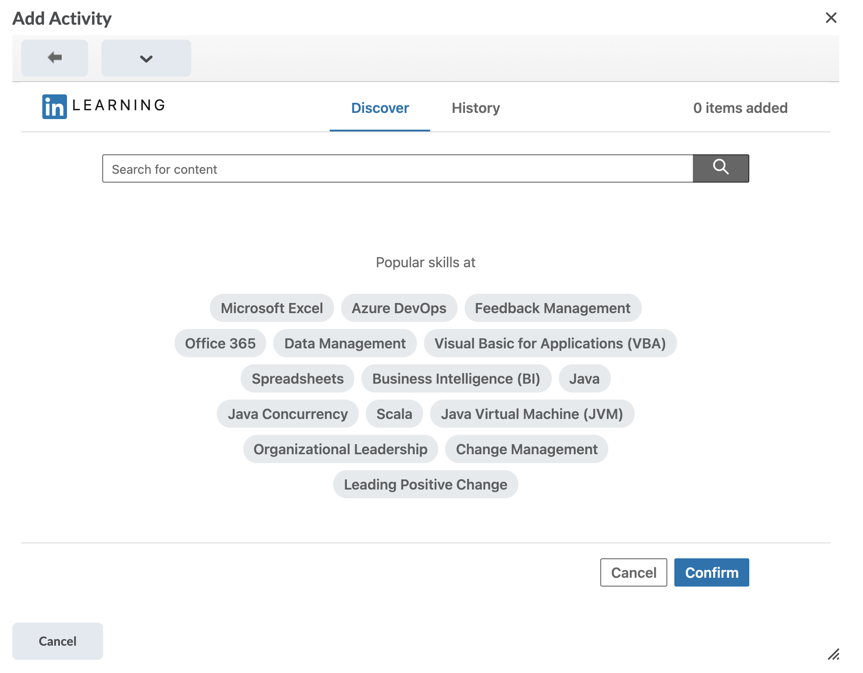Choose the Feedback Management skill
Image resolution: width=863 pixels, height=673 pixels.
click(x=553, y=308)
